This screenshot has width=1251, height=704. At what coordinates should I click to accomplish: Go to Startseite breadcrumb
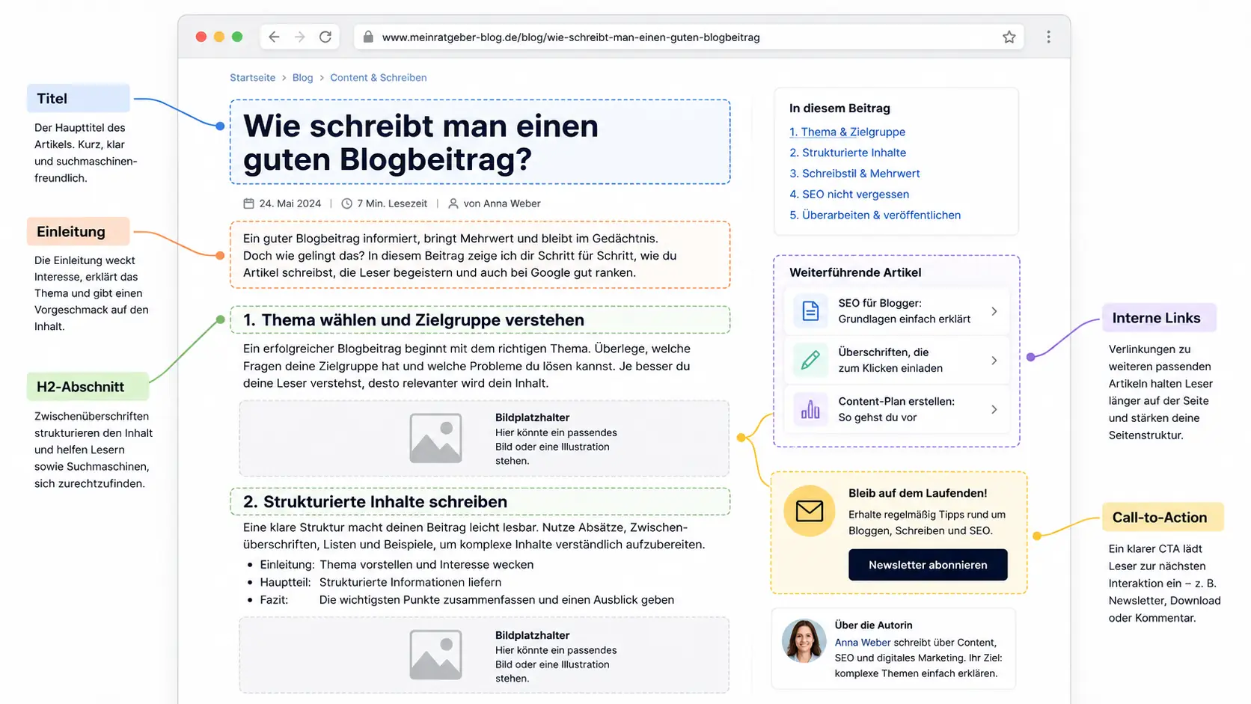click(252, 78)
